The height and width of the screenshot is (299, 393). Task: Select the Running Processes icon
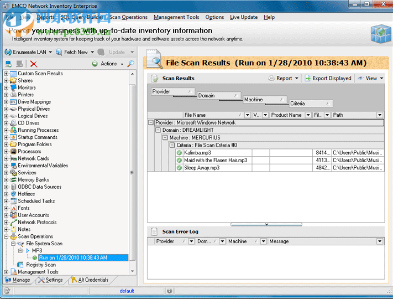point(13,130)
